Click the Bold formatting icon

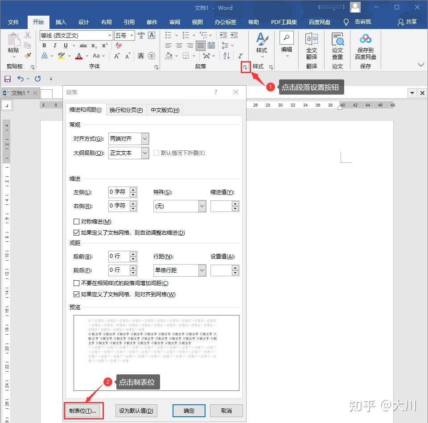[x=44, y=46]
